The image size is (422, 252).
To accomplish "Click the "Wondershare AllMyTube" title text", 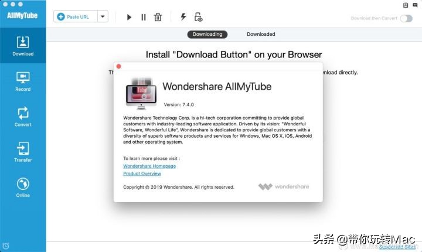I will click(x=217, y=86).
